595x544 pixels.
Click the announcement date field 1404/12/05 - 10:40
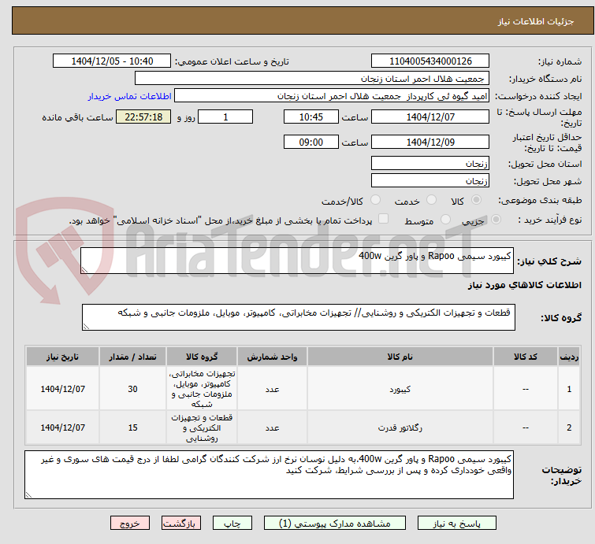point(112,61)
